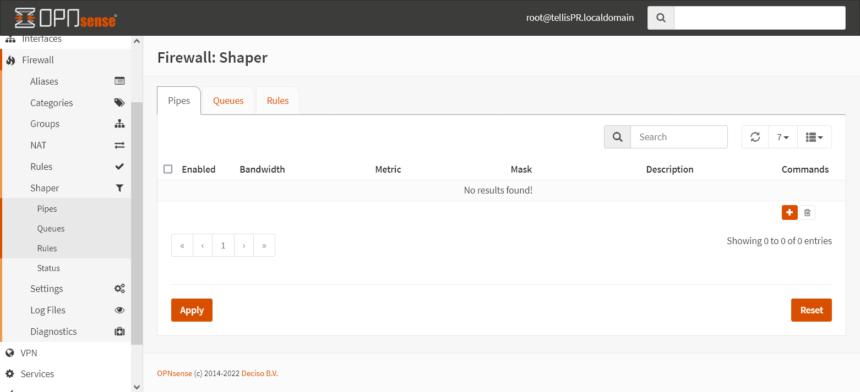
Task: Switch to the Queues tab
Action: (x=228, y=100)
